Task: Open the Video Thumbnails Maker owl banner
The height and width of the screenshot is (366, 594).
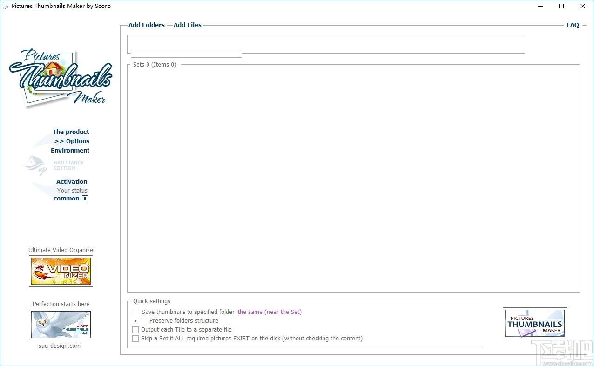Action: (x=61, y=325)
